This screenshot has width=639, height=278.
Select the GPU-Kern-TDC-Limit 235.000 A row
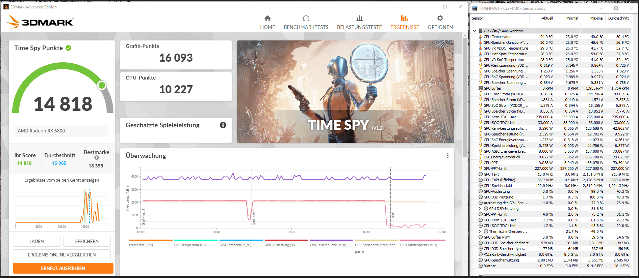pos(551,117)
